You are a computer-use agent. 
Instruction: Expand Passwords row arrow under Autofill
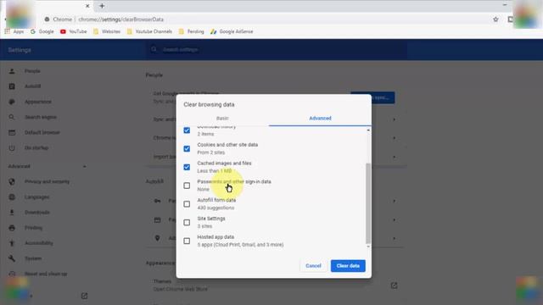(x=394, y=201)
